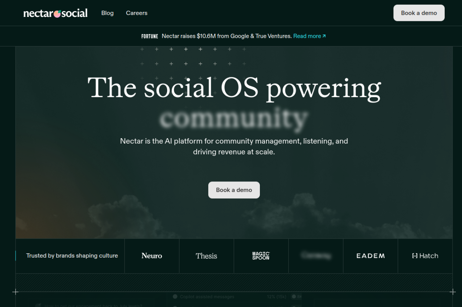Click the nectar social logo

pos(55,13)
